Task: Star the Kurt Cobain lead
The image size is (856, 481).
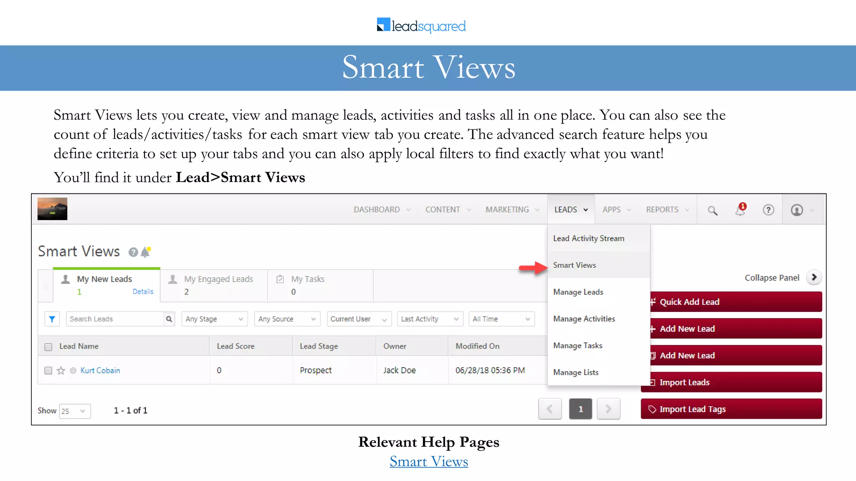Action: point(61,370)
